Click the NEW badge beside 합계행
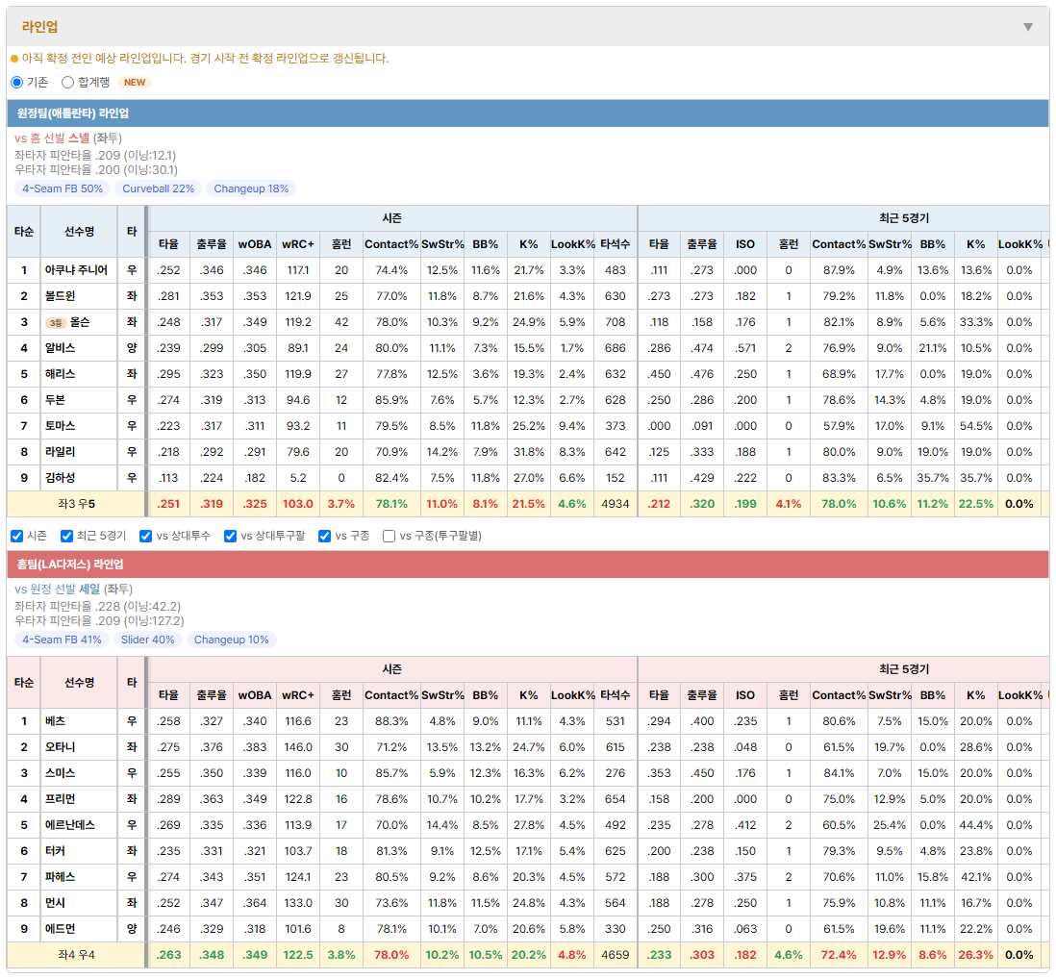Screen dimensions: 1056x979 coord(135,82)
